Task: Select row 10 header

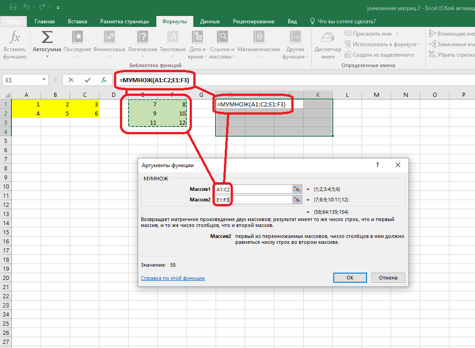Action: 6,187
